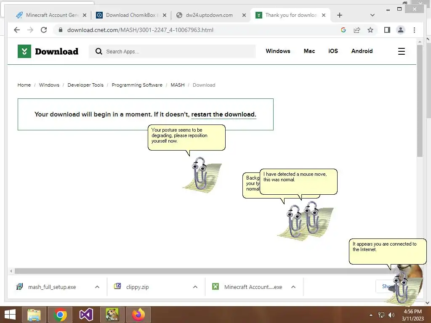This screenshot has width=431, height=323.
Task: Open ChomikBox from the taskbar
Action: coord(112,315)
